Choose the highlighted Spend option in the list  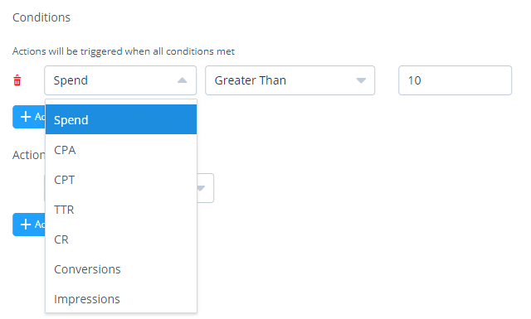121,120
